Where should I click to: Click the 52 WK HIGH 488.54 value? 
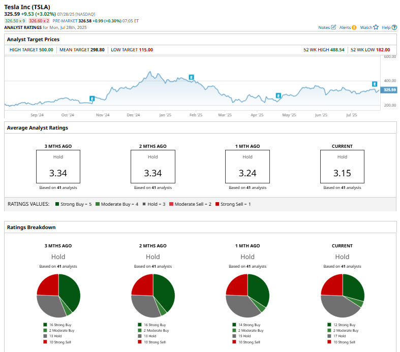click(x=337, y=50)
